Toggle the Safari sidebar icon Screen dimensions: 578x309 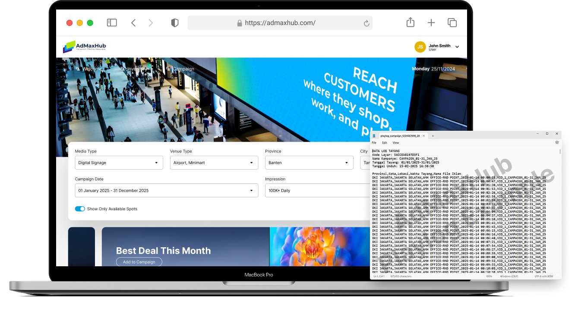point(112,23)
